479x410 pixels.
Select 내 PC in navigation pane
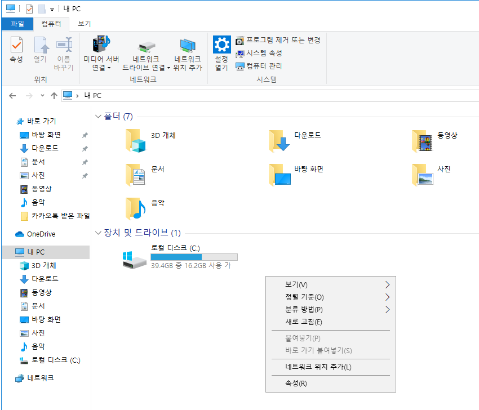[x=46, y=252]
